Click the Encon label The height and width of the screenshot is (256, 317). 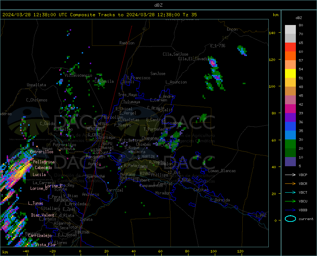232,29
